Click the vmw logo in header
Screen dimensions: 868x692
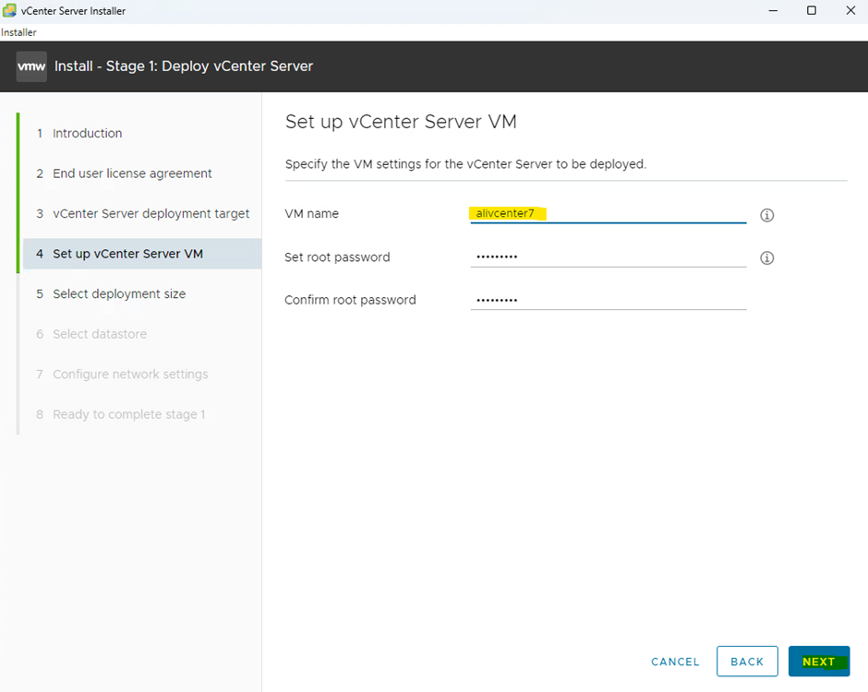point(31,66)
